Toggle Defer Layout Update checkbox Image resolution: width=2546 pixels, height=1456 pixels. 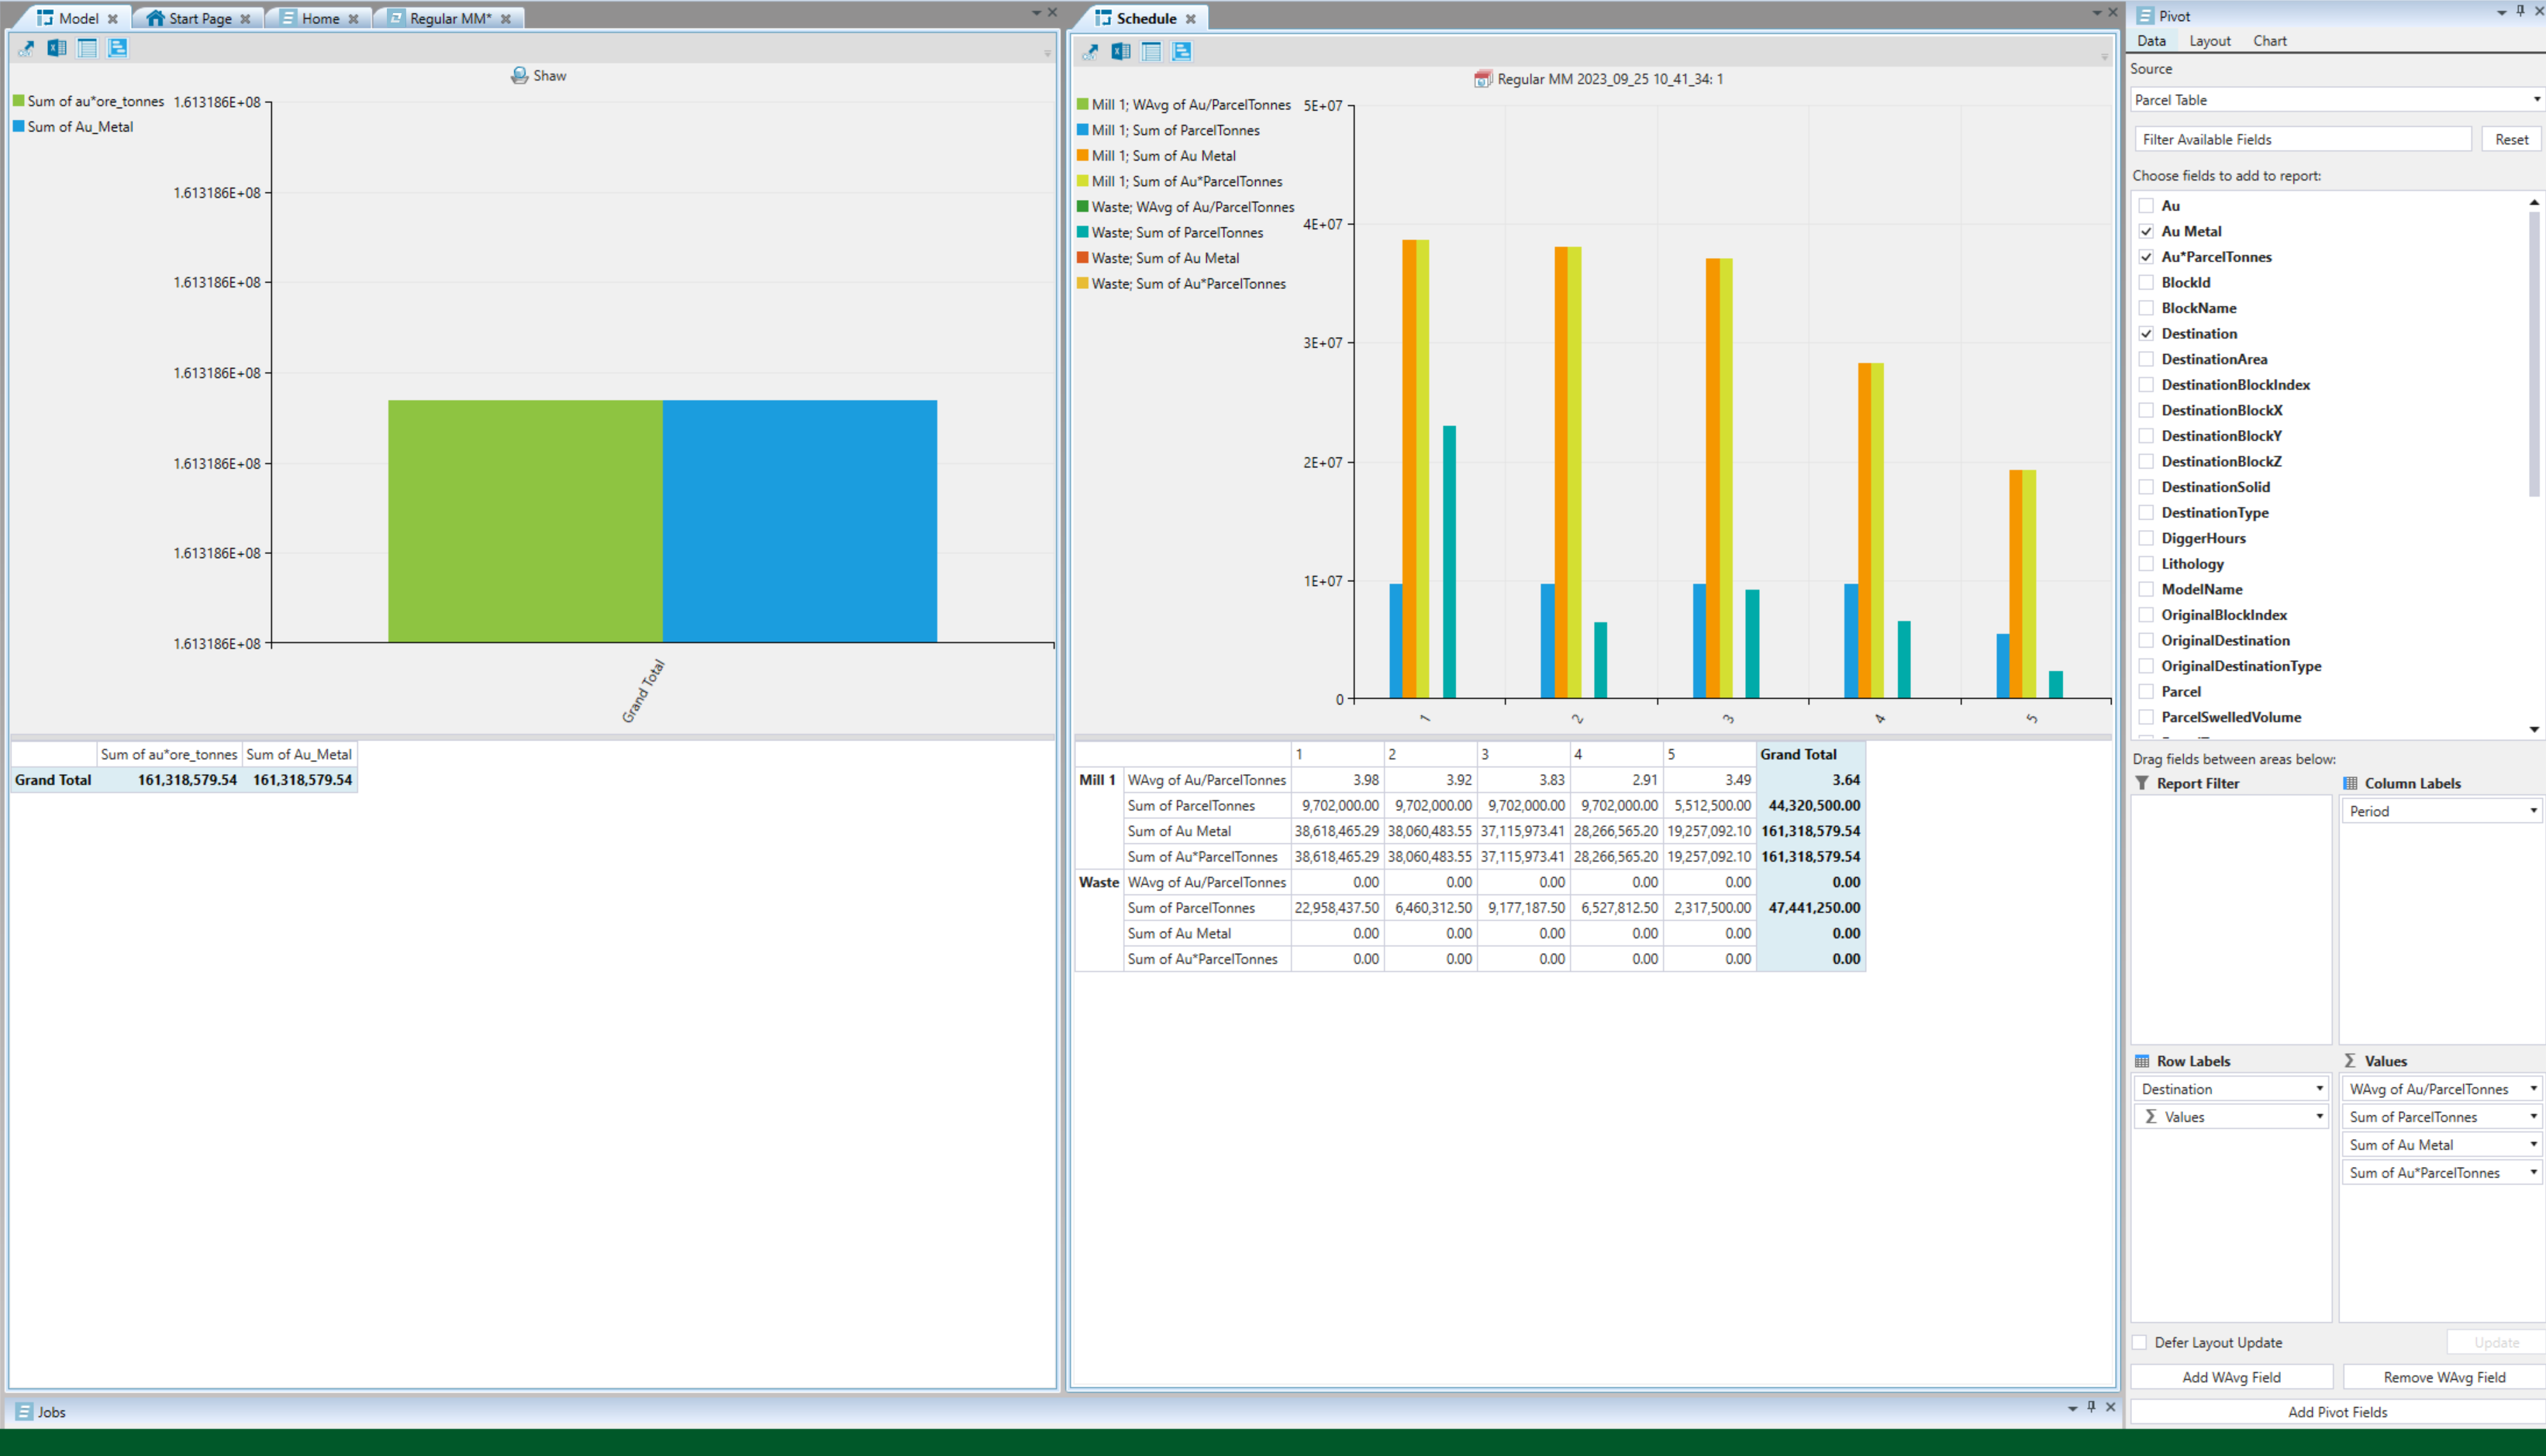click(2140, 1342)
